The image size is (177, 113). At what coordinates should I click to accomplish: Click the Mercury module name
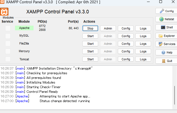[24, 51]
